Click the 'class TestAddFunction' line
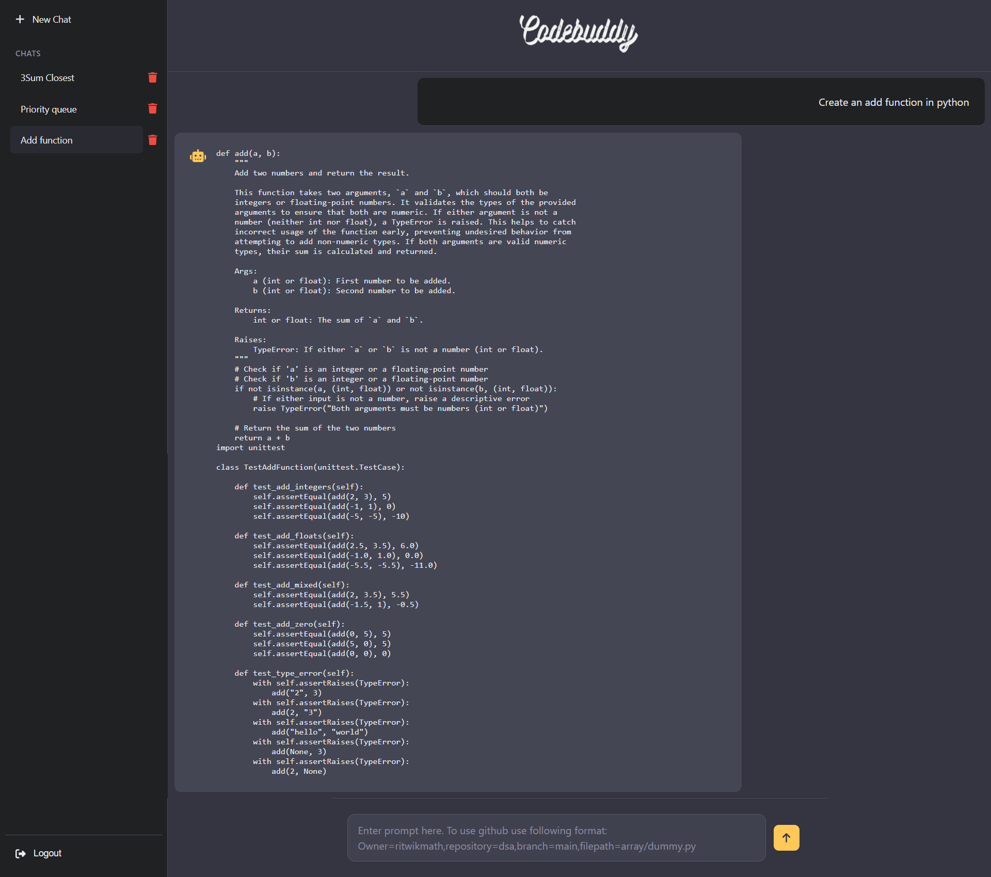 [x=310, y=467]
